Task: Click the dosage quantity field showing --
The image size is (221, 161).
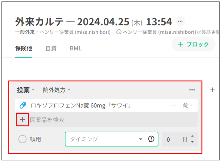Action: 173,106
